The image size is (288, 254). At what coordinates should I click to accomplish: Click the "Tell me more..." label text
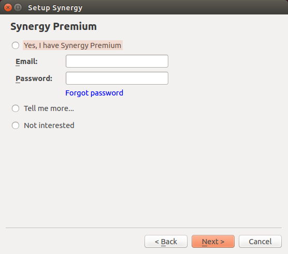[49, 108]
